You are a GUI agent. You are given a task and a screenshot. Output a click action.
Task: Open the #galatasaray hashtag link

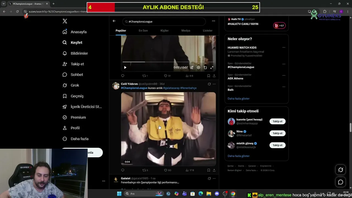point(171,88)
